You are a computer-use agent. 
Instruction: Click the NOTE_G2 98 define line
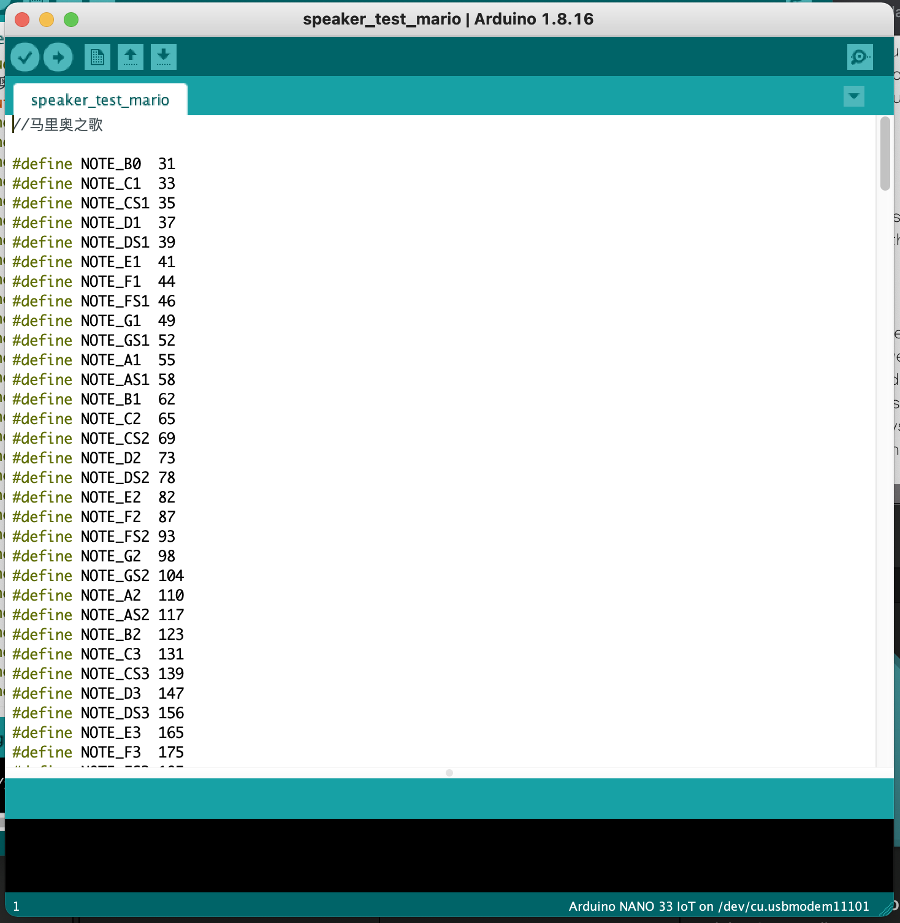(94, 556)
